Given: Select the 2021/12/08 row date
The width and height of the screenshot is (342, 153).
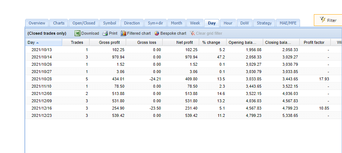Looking at the screenshot, I should (42, 93).
